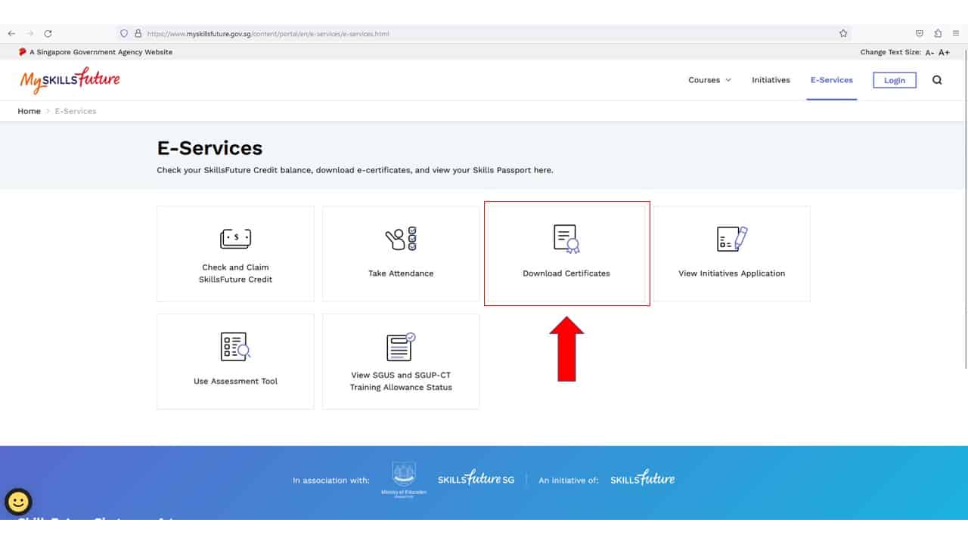Click the SkillsFuture SG logo in footer
This screenshot has height=544, width=968.
pos(476,478)
